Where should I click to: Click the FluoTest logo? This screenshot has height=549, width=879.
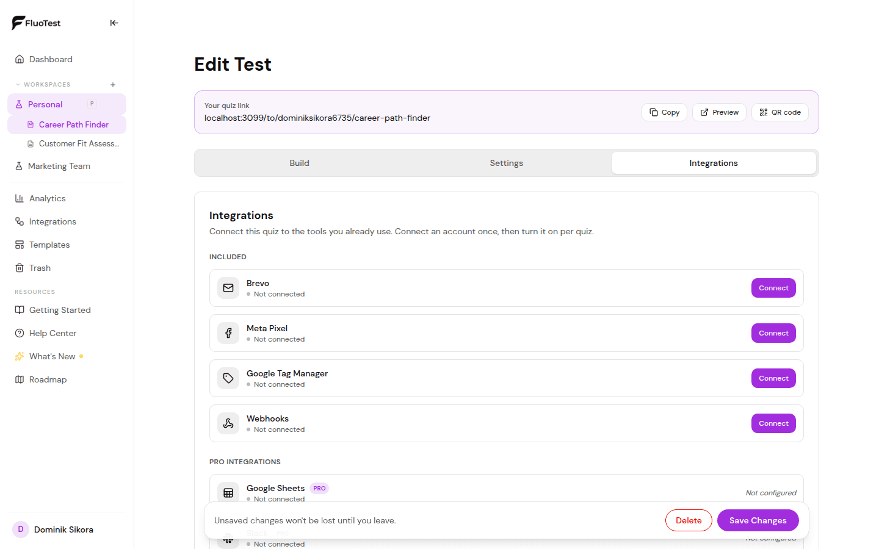36,23
